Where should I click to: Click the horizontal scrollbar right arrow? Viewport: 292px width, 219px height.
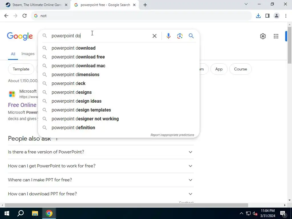point(285,205)
